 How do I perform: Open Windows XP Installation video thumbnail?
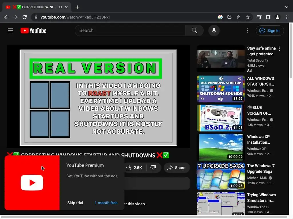click(221, 147)
